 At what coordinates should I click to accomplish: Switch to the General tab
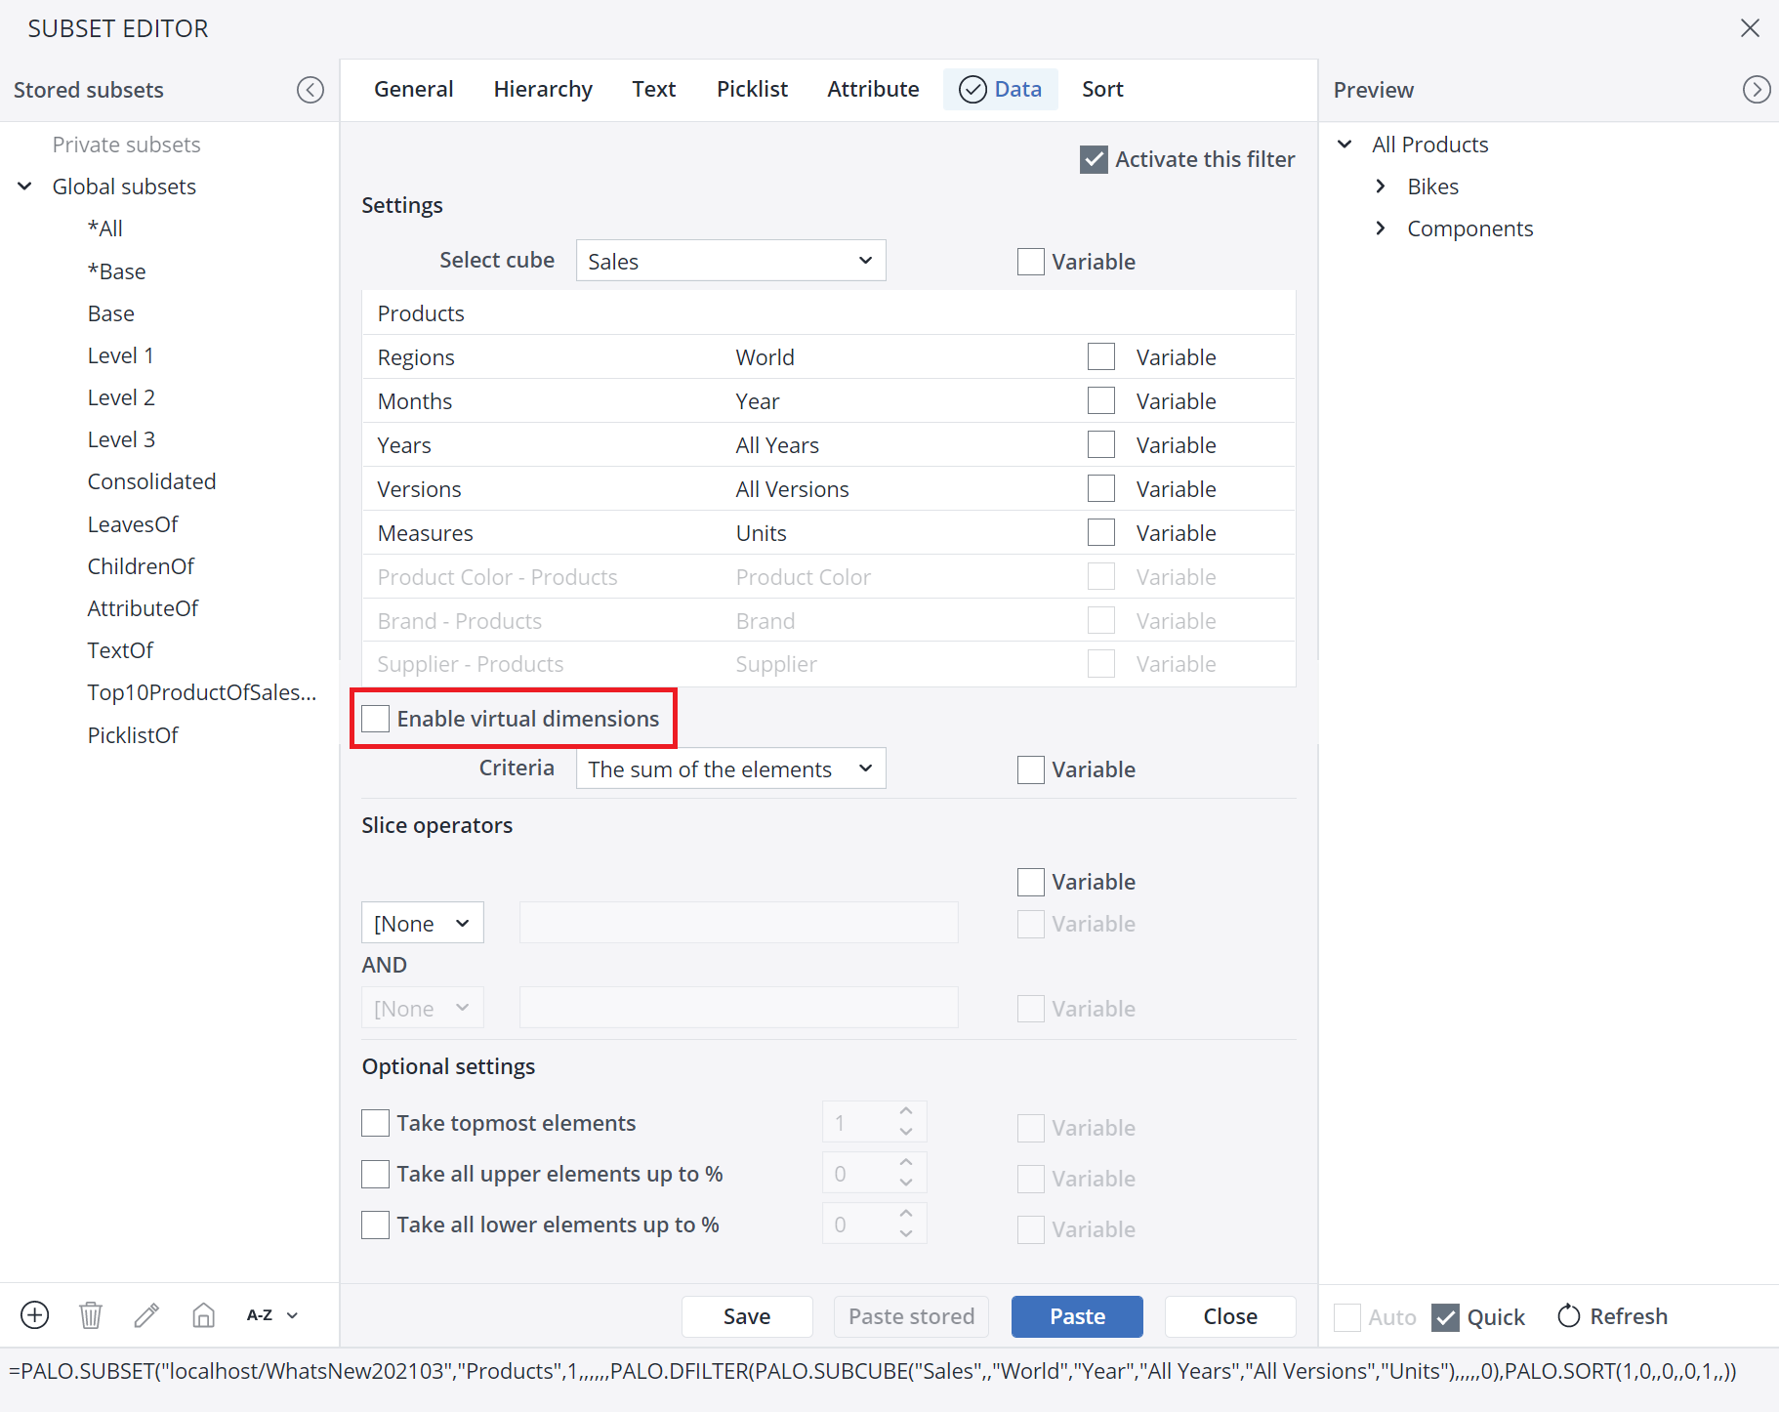(x=414, y=89)
